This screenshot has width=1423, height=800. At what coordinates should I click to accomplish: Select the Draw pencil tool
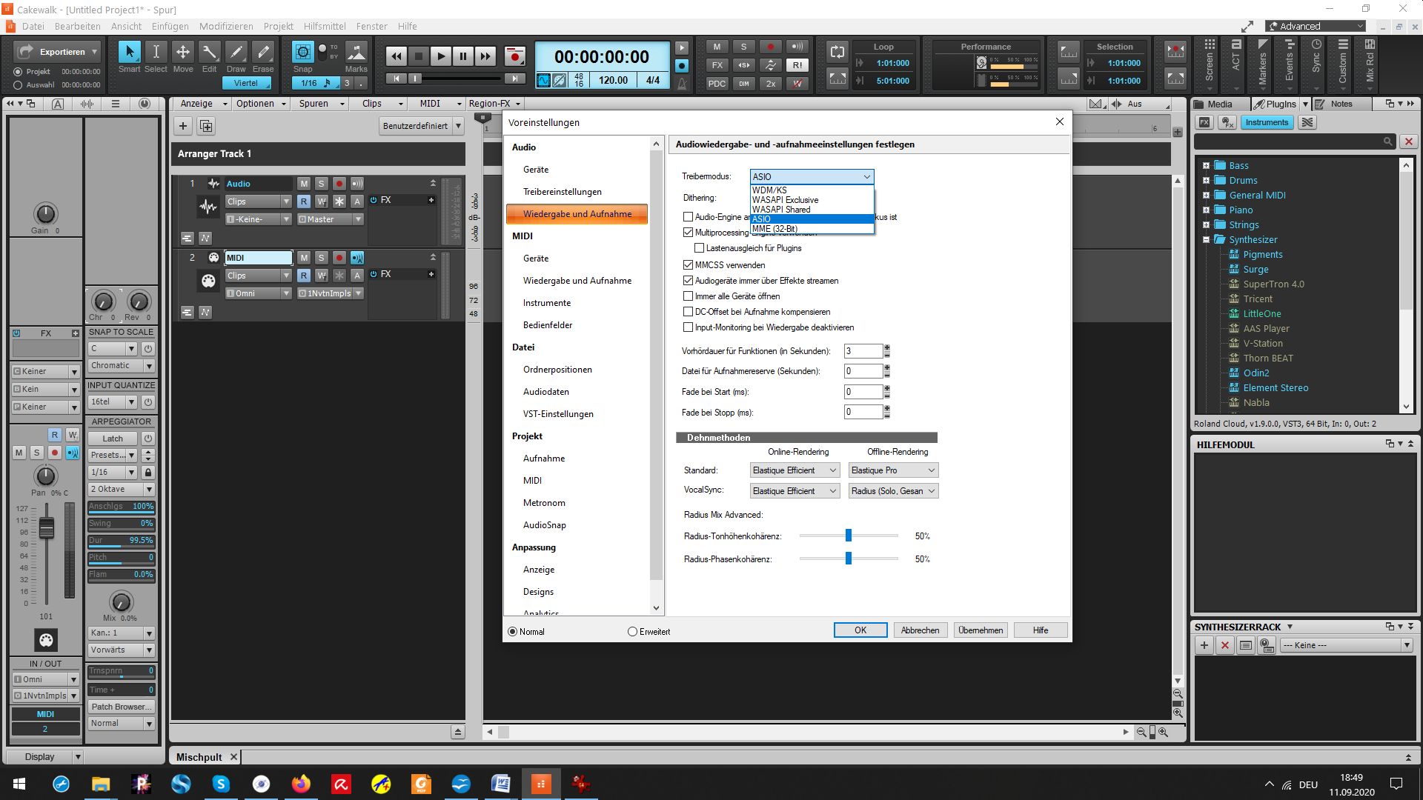point(236,53)
